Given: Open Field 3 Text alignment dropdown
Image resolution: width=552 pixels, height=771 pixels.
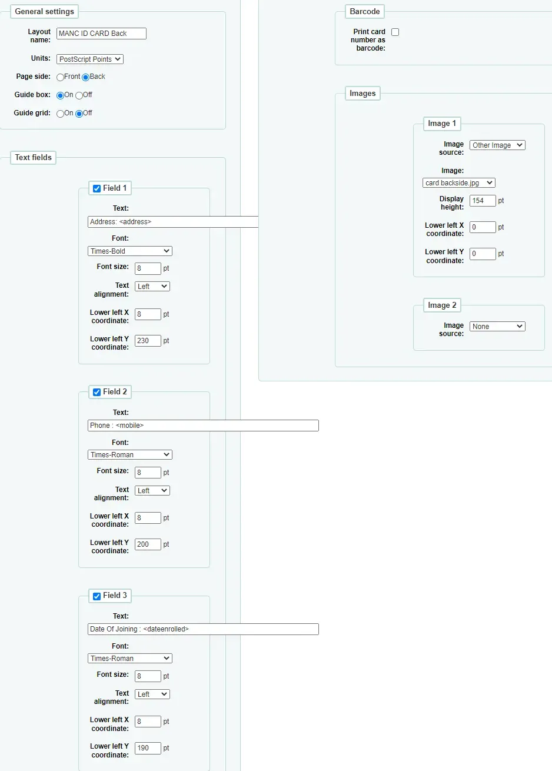Looking at the screenshot, I should [152, 694].
